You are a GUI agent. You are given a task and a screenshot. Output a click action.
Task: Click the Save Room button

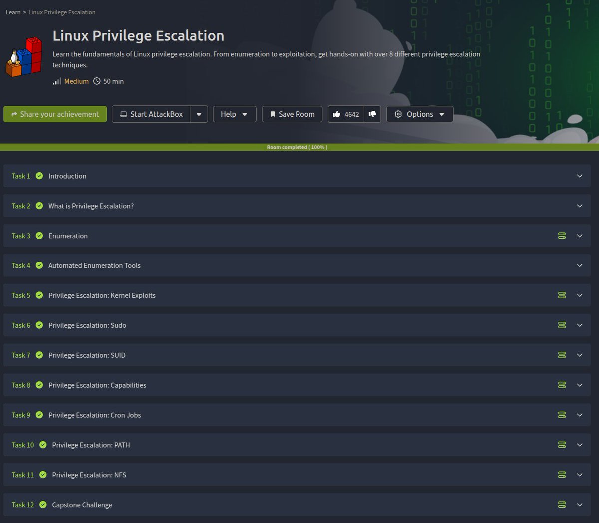[x=292, y=114]
